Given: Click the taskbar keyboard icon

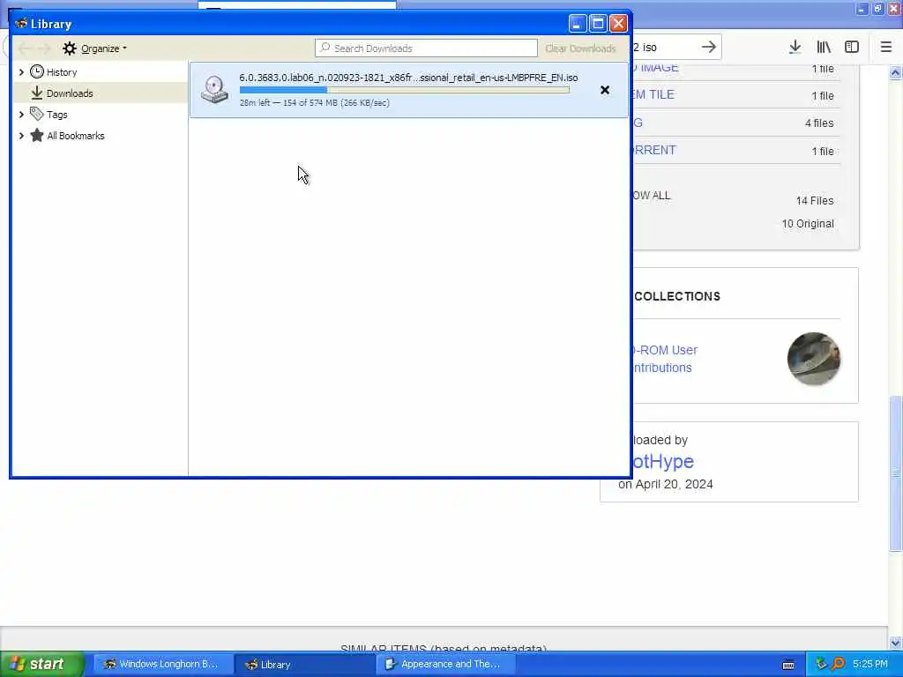Looking at the screenshot, I should (x=789, y=665).
